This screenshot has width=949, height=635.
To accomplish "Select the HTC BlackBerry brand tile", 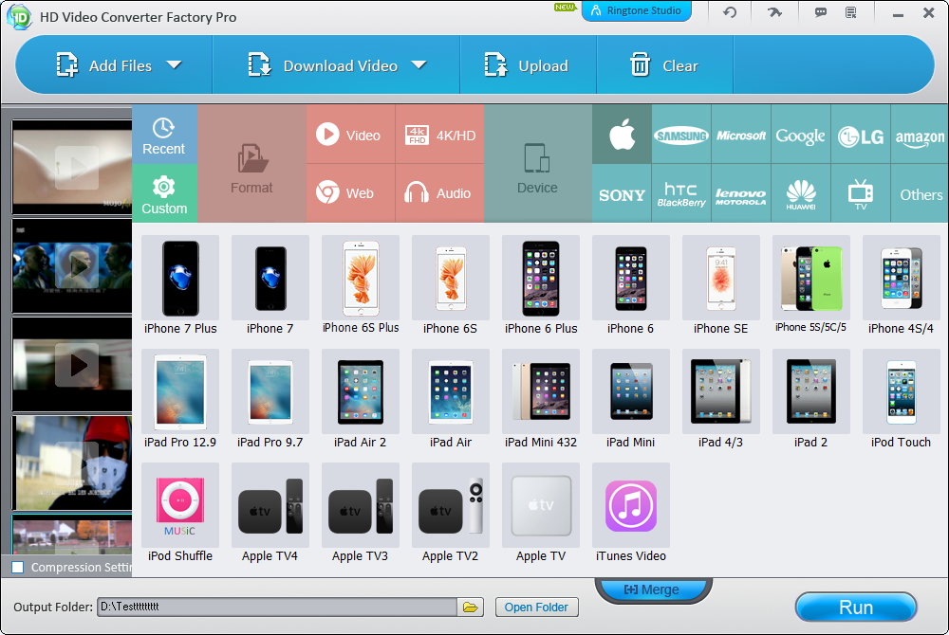I will (x=681, y=193).
